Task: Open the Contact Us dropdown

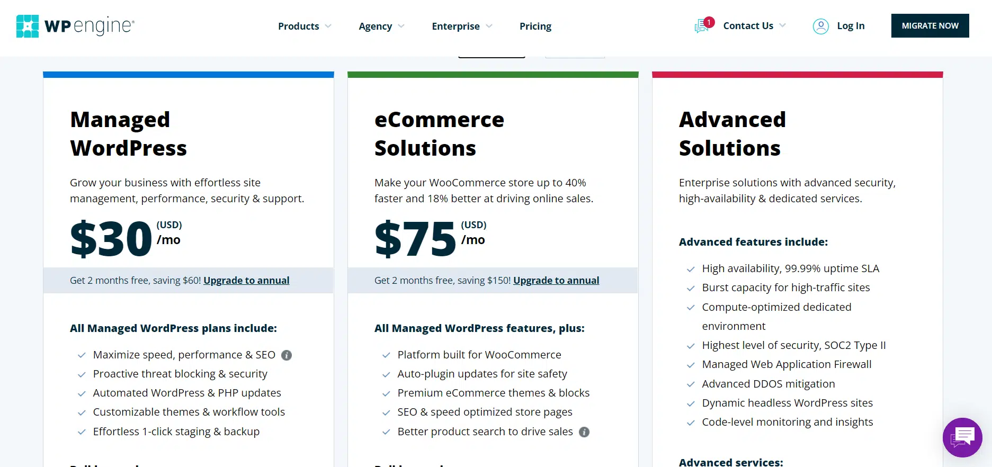Action: point(754,25)
